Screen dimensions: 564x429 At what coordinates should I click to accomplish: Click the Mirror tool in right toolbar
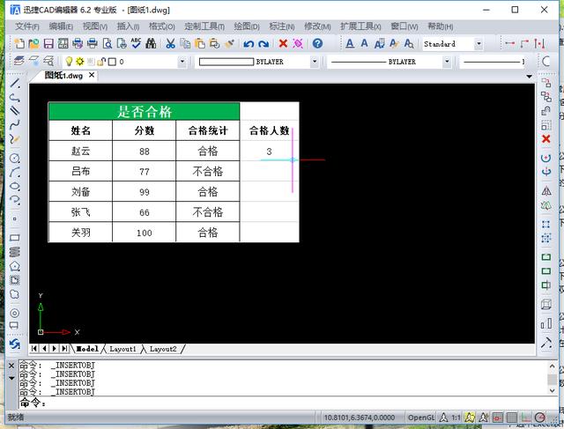(x=546, y=190)
